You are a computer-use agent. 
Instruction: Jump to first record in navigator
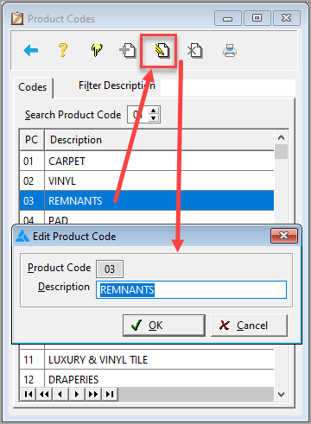[x=28, y=394]
